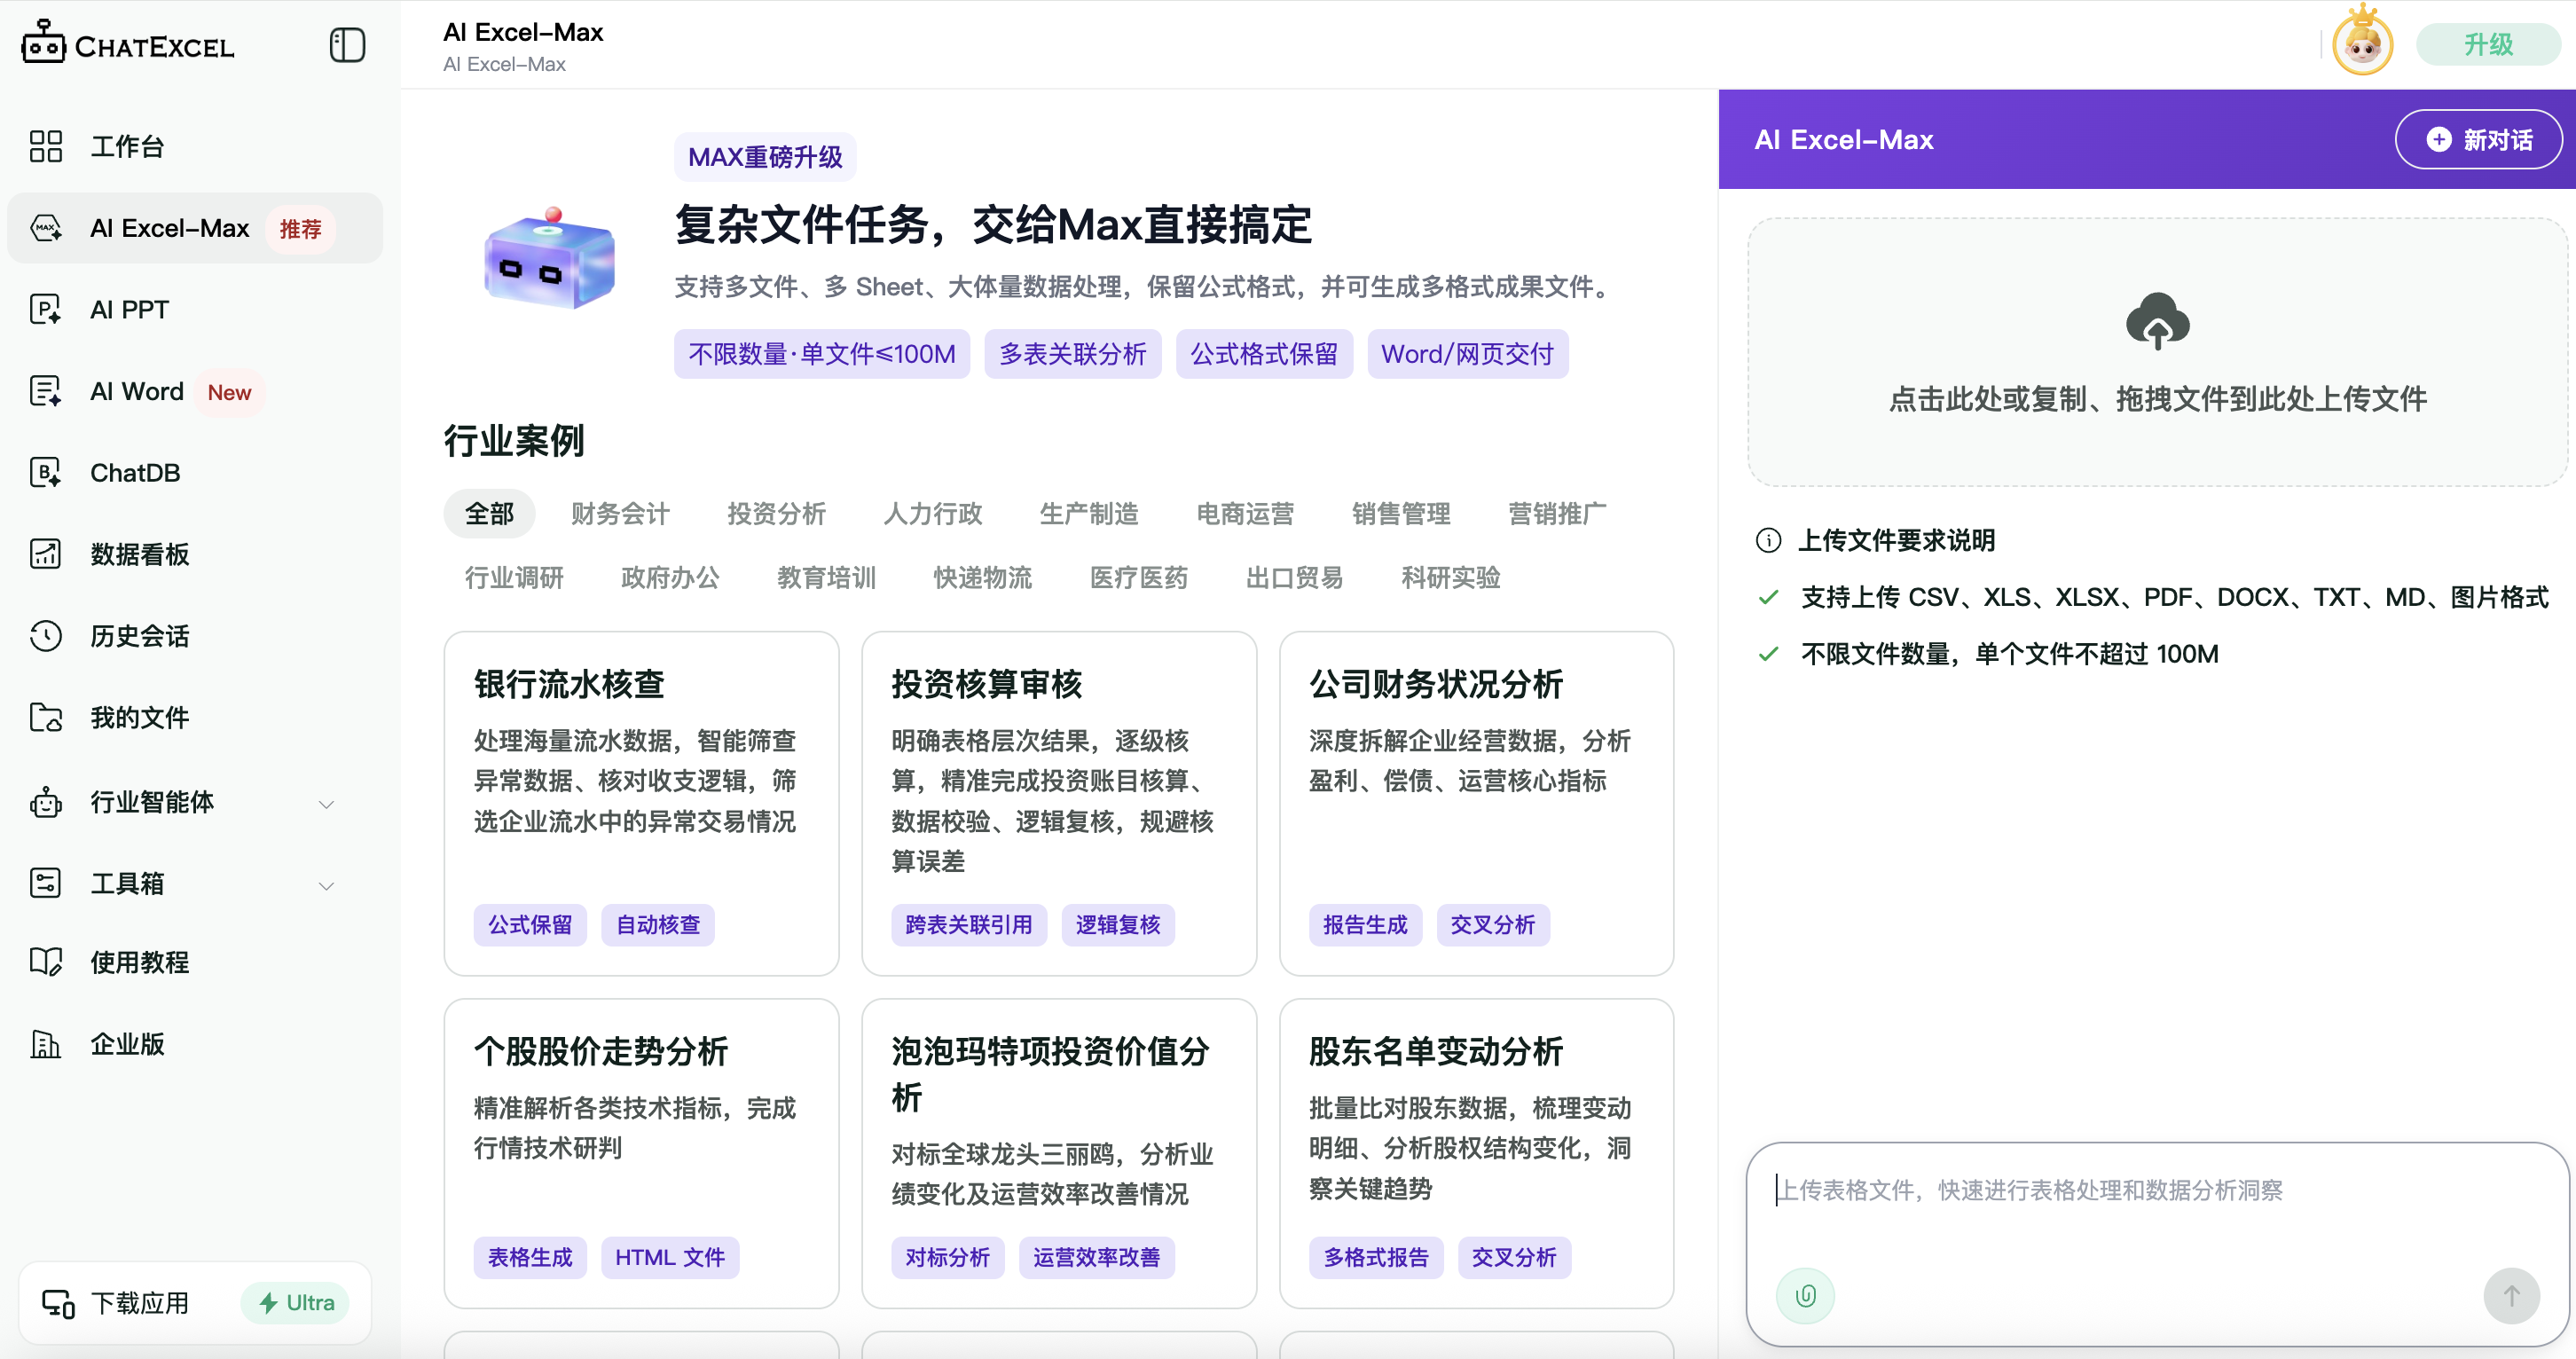Click the send arrow button
2576x1359 pixels.
pos(2511,1296)
